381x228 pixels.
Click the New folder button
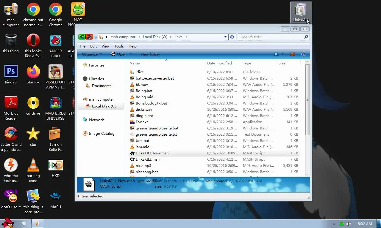tap(150, 54)
